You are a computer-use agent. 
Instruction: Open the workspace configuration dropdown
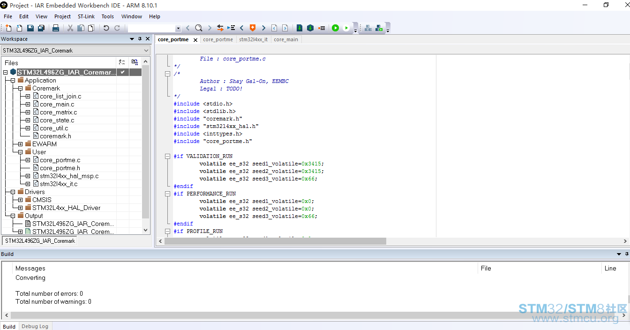coord(146,50)
